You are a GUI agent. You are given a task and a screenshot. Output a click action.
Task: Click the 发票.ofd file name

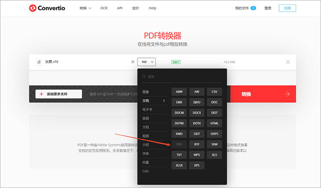click(52, 62)
